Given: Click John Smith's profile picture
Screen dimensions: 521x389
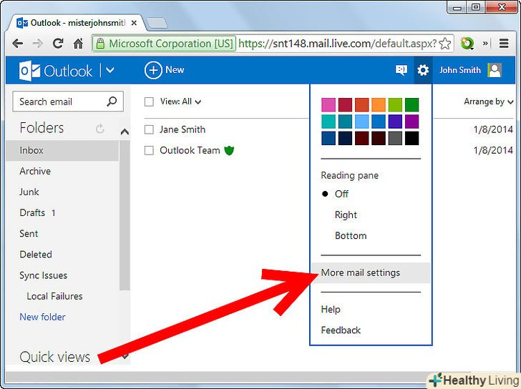Looking at the screenshot, I should tap(495, 70).
